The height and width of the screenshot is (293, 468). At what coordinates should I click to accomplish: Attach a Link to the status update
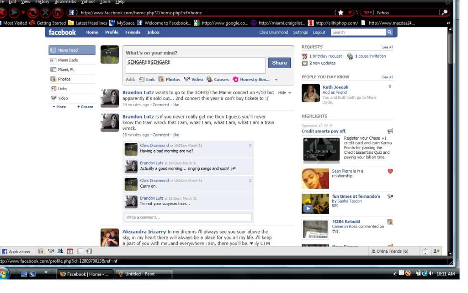pyautogui.click(x=151, y=79)
